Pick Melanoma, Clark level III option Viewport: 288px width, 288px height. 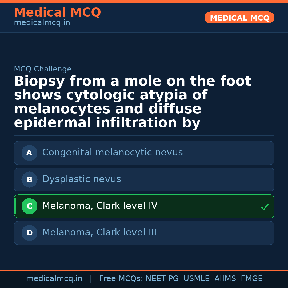pyautogui.click(x=99, y=233)
